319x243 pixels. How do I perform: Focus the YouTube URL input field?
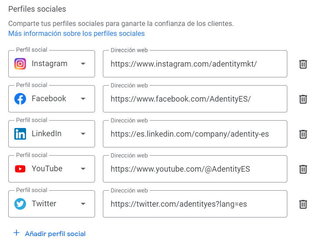[194, 169]
